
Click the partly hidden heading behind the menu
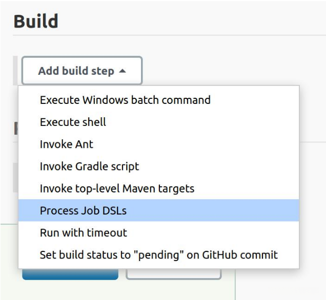pyautogui.click(x=15, y=128)
